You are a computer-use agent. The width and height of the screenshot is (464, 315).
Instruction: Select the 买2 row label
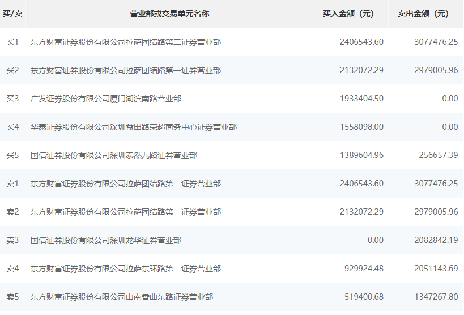point(12,70)
